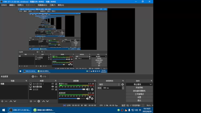Click the 停止推流 stop streaming button
Screen dimensions: 201x113
pyautogui.click(x=137, y=84)
